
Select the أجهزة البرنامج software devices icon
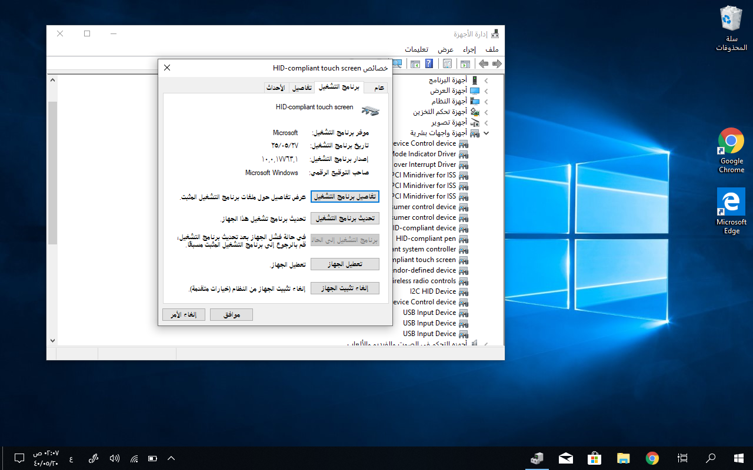pyautogui.click(x=475, y=80)
